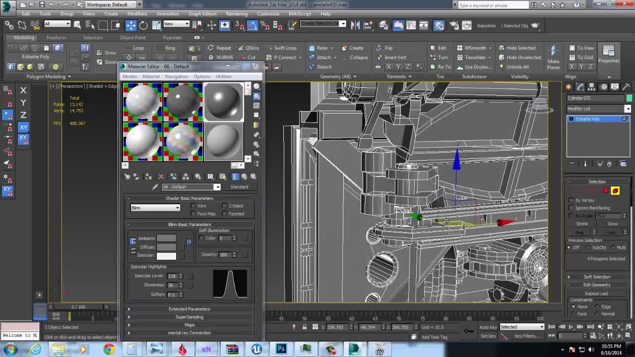635x357 pixels.
Task: Click the Auto Key button
Action: click(x=488, y=327)
